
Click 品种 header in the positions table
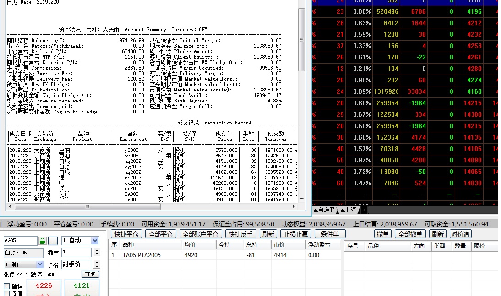pyautogui.click(x=151, y=245)
